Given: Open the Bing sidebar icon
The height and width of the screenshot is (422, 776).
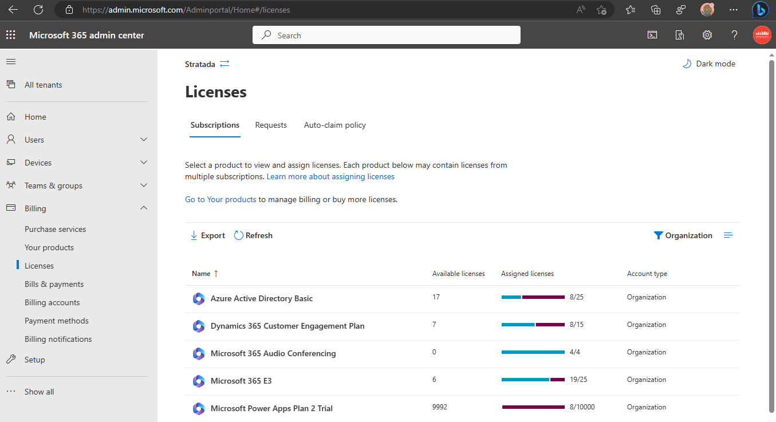Looking at the screenshot, I should (761, 10).
